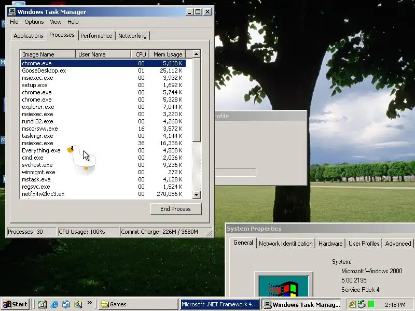Viewport: 415px width, 311px height.
Task: Click the Processes: 30 status bar entry
Action: tap(32, 232)
